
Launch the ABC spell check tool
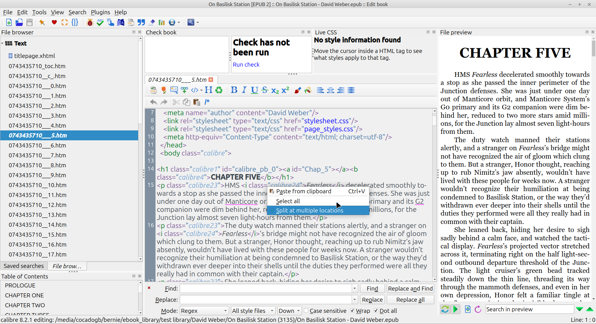(x=100, y=22)
